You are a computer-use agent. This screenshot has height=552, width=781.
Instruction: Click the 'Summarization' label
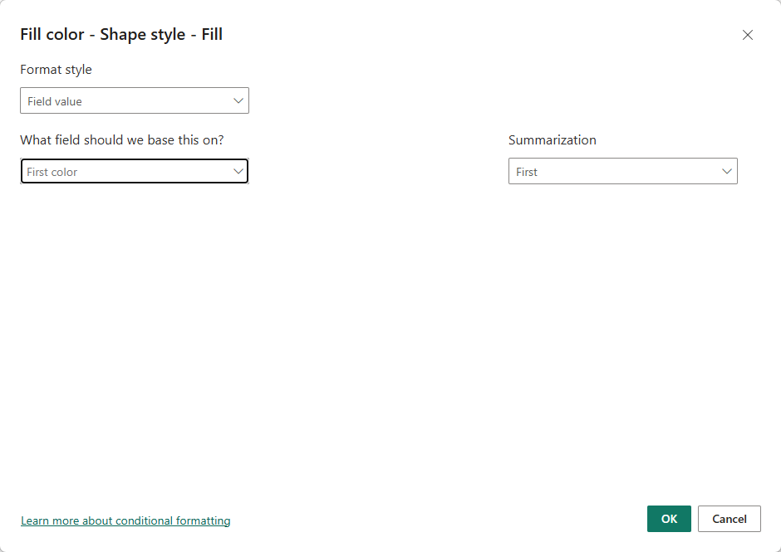pyautogui.click(x=553, y=140)
